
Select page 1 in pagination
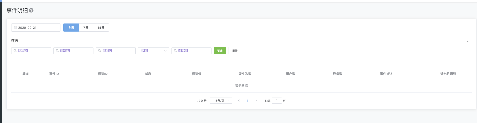(248, 101)
